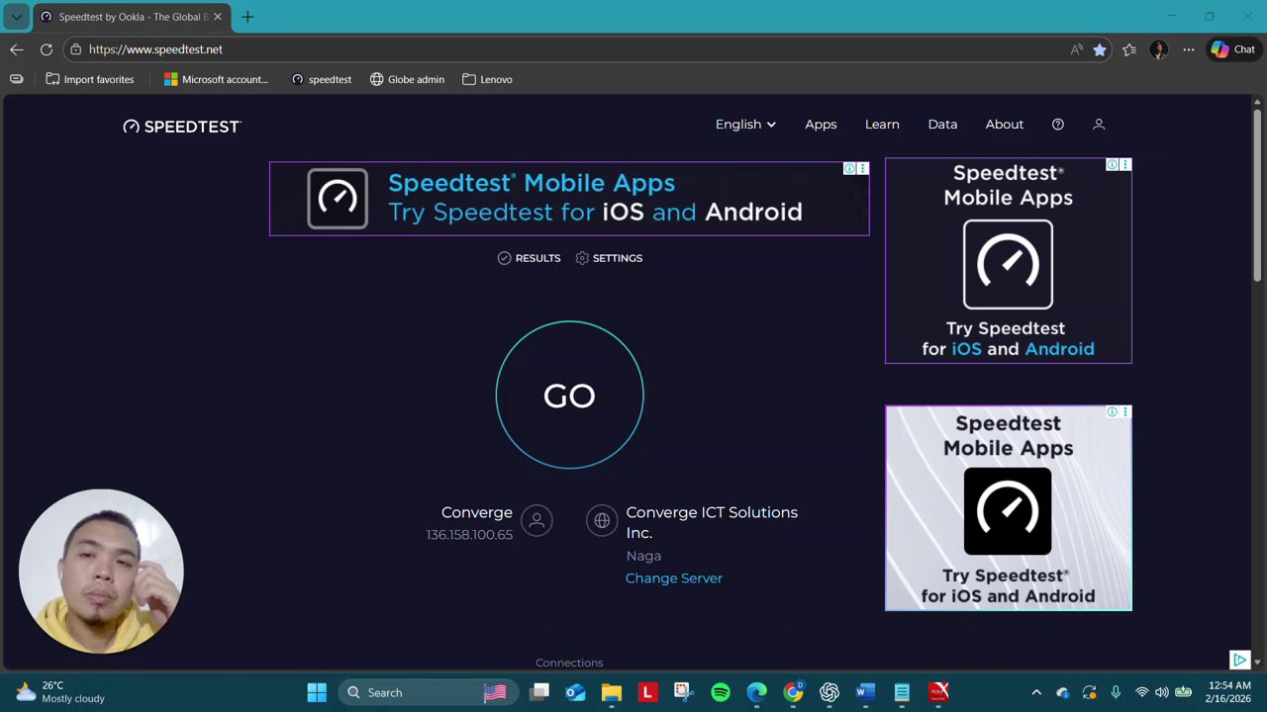This screenshot has height=712, width=1267.
Task: Open Globe admin bookmark
Action: [408, 79]
